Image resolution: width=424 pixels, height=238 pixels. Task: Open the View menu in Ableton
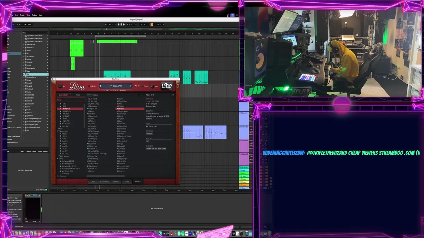click(x=28, y=15)
